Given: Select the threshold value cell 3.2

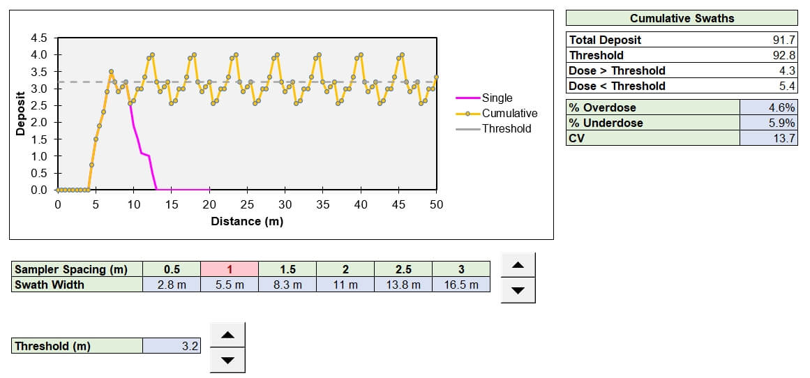Looking at the screenshot, I should (172, 346).
